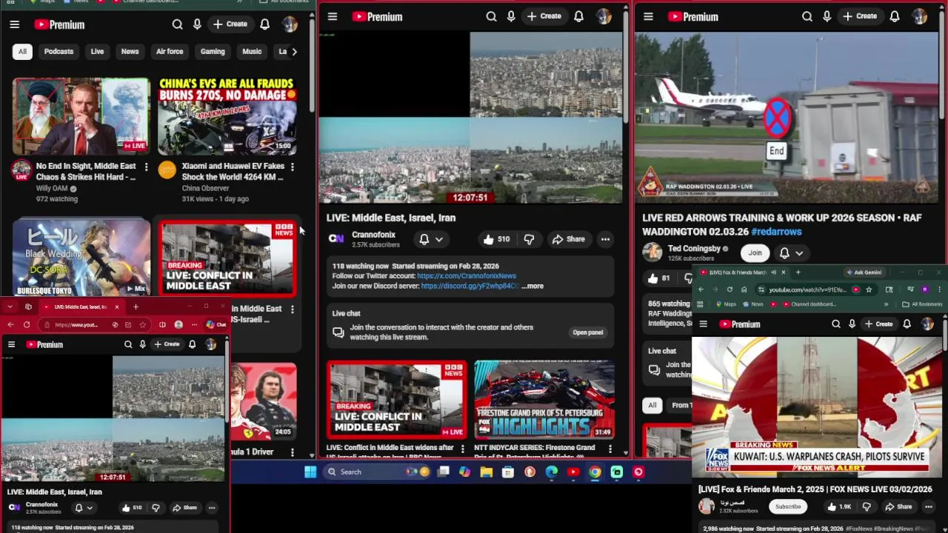Dislike stream in bottom-left Edge window

click(x=156, y=508)
